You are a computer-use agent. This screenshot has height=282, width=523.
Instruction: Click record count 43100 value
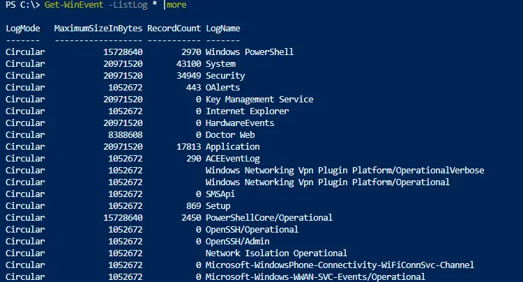(189, 64)
